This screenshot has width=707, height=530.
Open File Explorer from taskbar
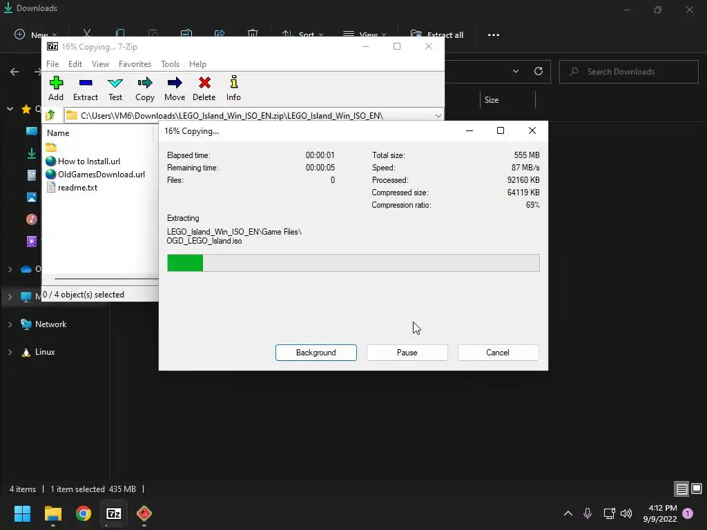point(52,513)
